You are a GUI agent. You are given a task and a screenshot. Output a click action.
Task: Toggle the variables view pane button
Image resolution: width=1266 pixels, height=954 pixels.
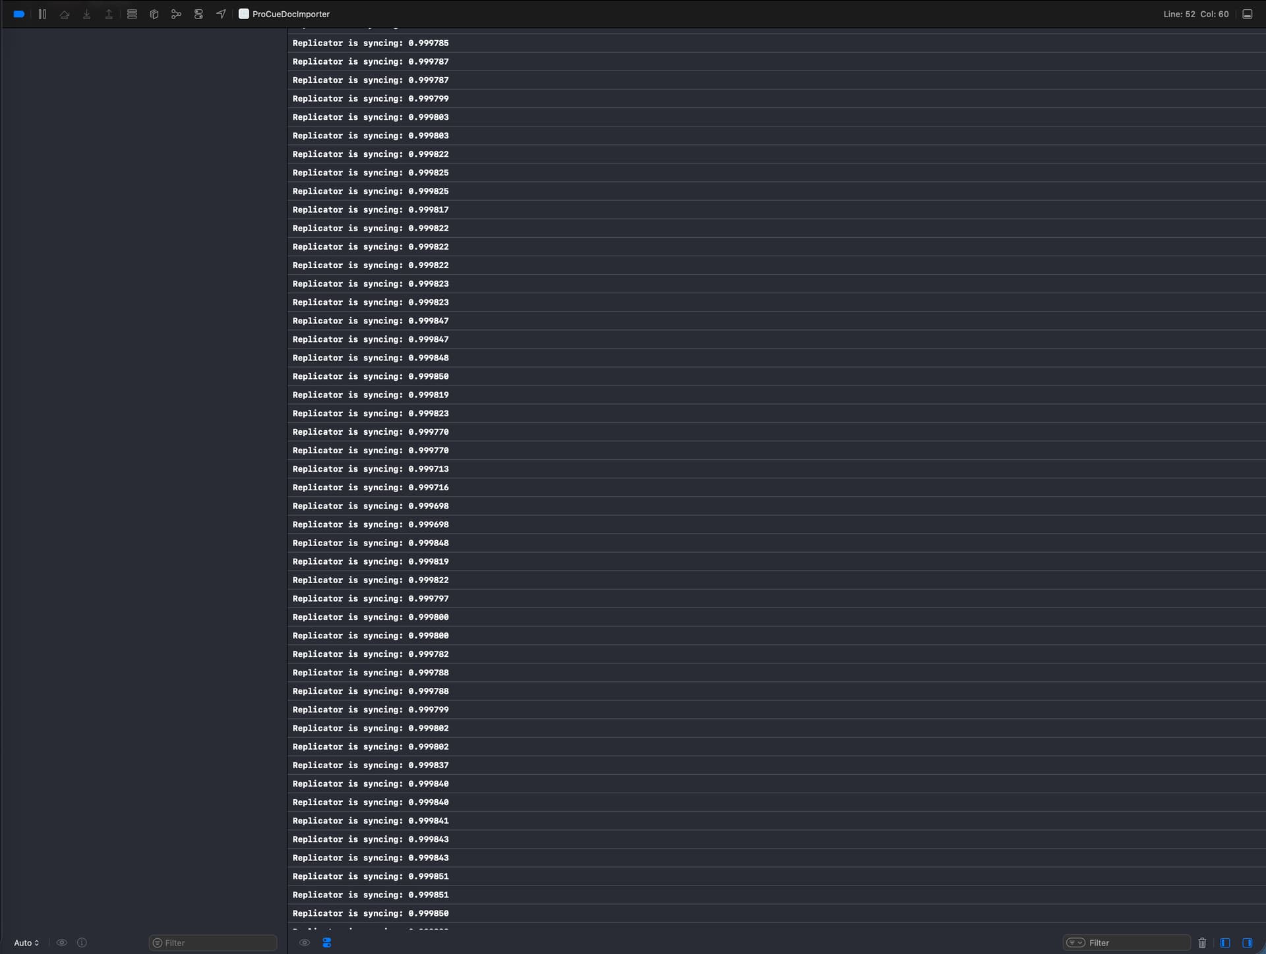tap(1225, 943)
